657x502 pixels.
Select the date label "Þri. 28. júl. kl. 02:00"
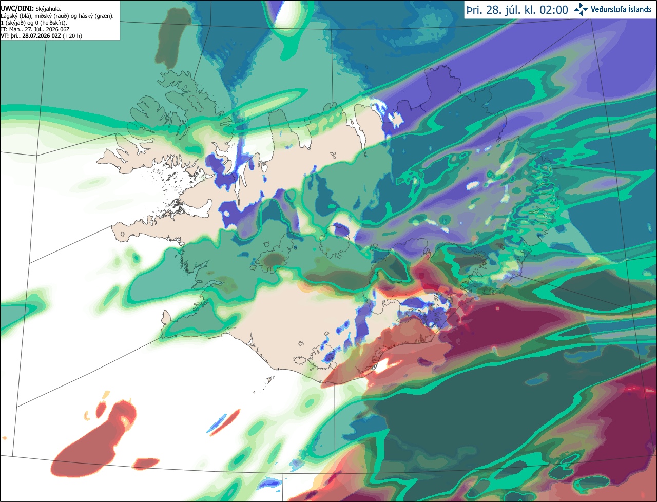point(517,10)
